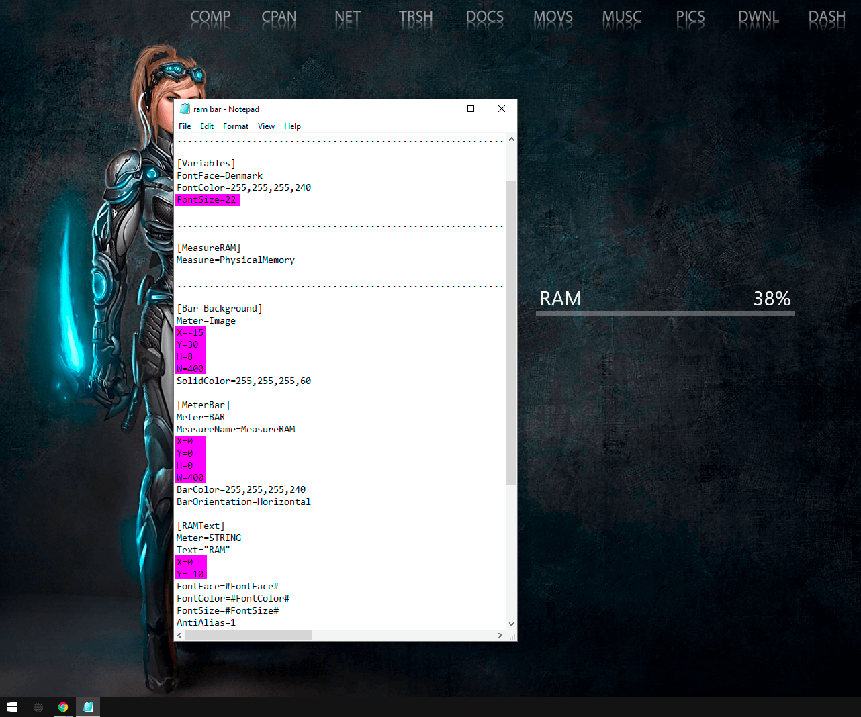The width and height of the screenshot is (861, 717).
Task: Click vertical scrollbar down arrow in Notepad
Action: 511,624
